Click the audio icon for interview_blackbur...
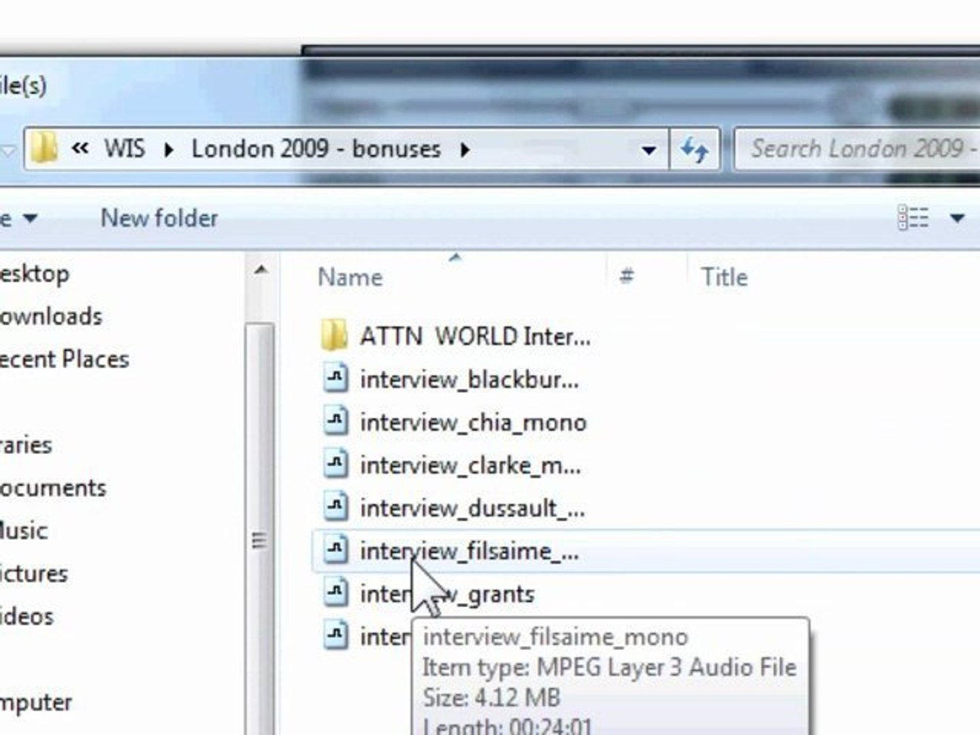The image size is (980, 735). (335, 379)
